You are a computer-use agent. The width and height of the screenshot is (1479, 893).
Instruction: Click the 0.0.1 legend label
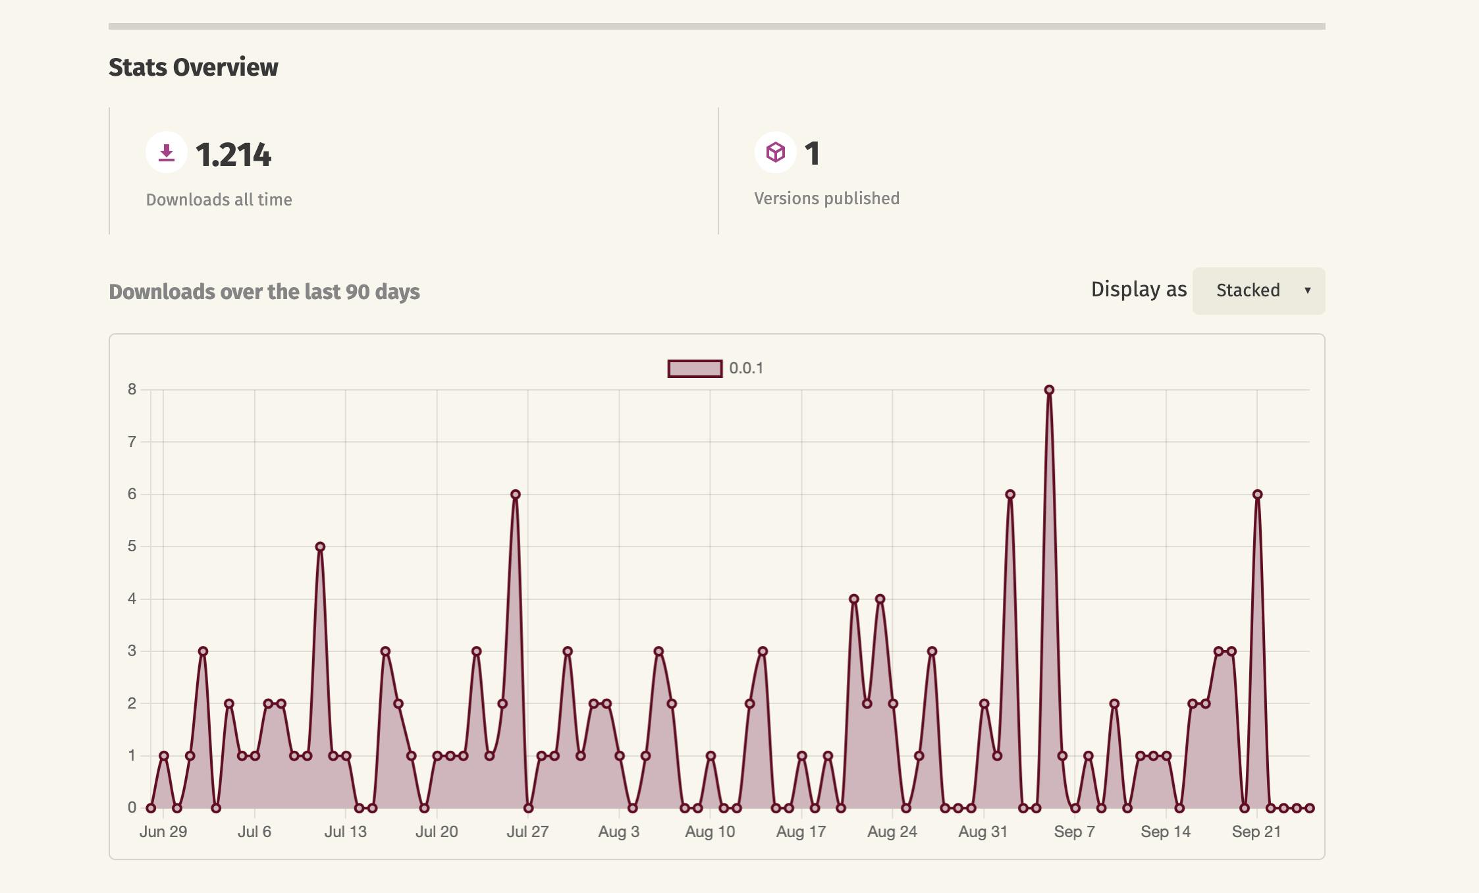click(746, 368)
